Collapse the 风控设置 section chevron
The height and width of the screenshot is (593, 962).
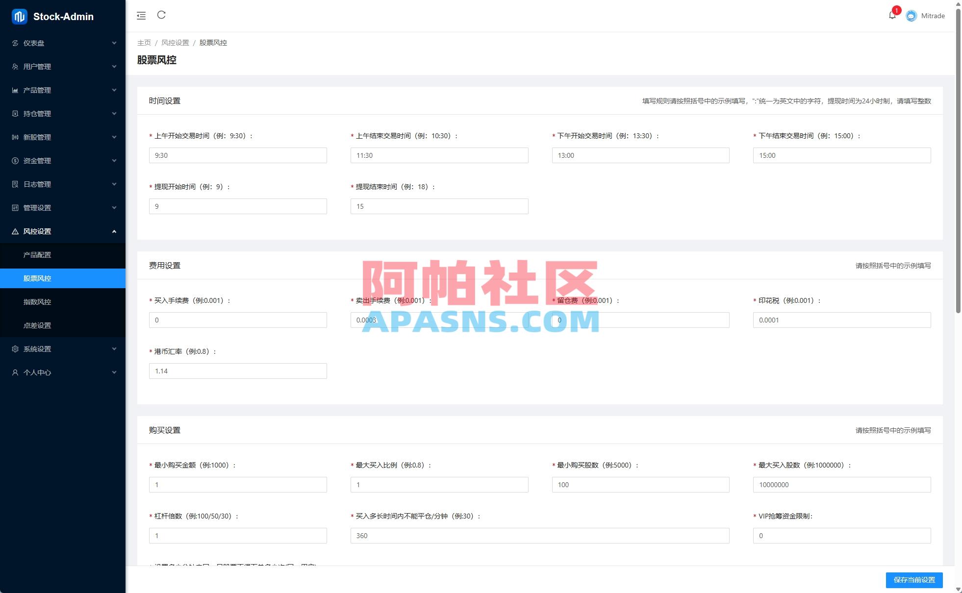click(114, 231)
